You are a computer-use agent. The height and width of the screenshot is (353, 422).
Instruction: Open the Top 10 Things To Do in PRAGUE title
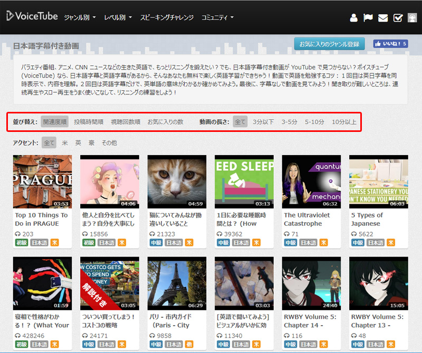coord(42,219)
